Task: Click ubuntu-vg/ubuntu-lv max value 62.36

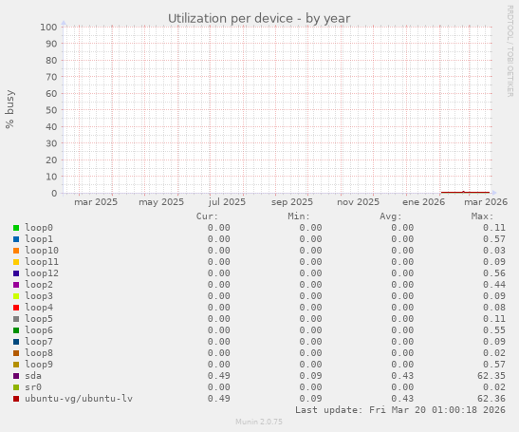Action: tap(491, 399)
